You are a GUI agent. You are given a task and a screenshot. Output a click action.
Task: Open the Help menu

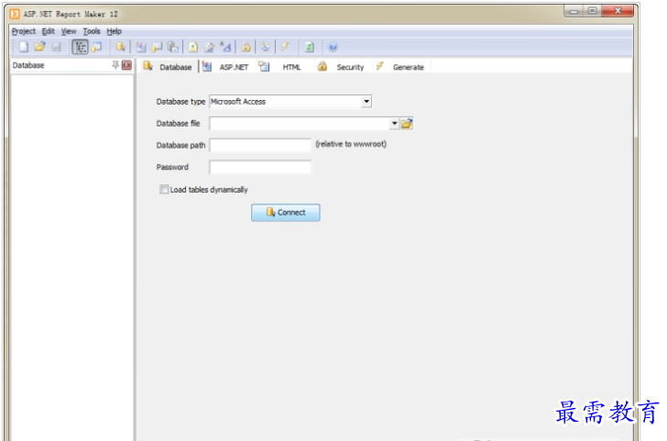[x=114, y=31]
